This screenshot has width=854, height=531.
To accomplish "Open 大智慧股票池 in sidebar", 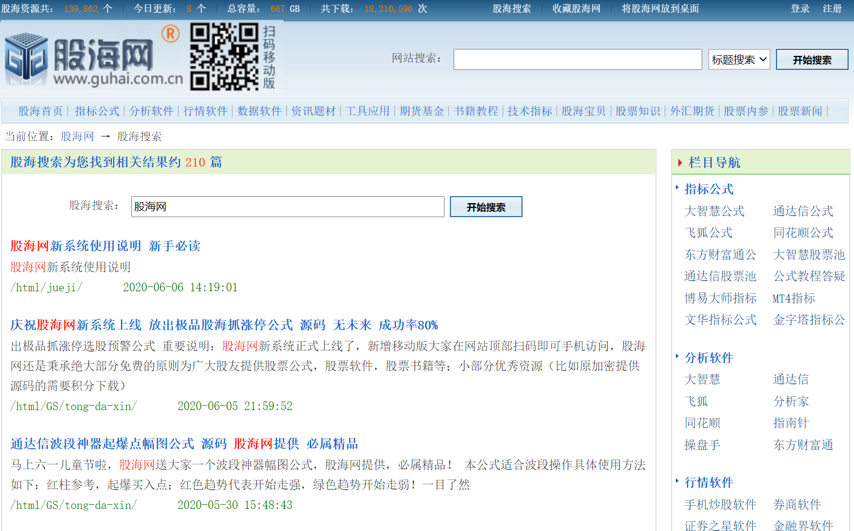I will (x=809, y=255).
